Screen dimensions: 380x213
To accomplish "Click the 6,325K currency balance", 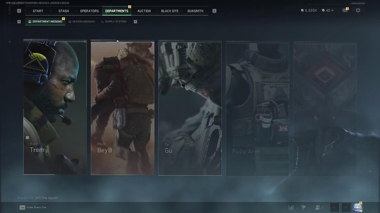I will click(311, 10).
